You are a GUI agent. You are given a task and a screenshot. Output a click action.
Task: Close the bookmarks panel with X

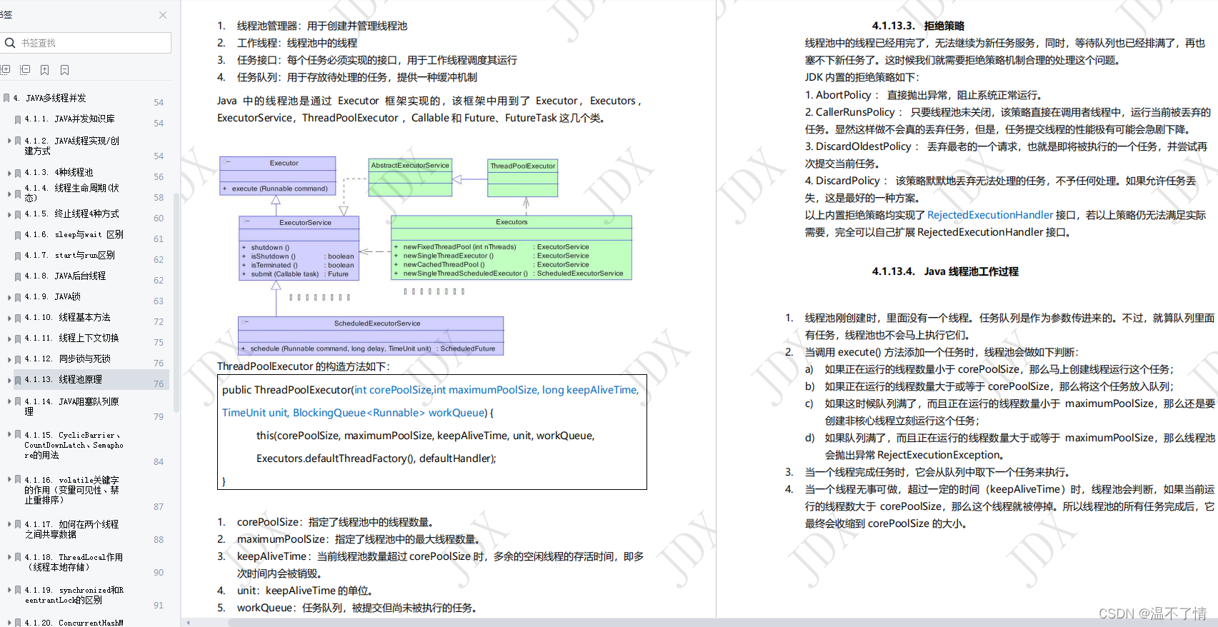(163, 15)
